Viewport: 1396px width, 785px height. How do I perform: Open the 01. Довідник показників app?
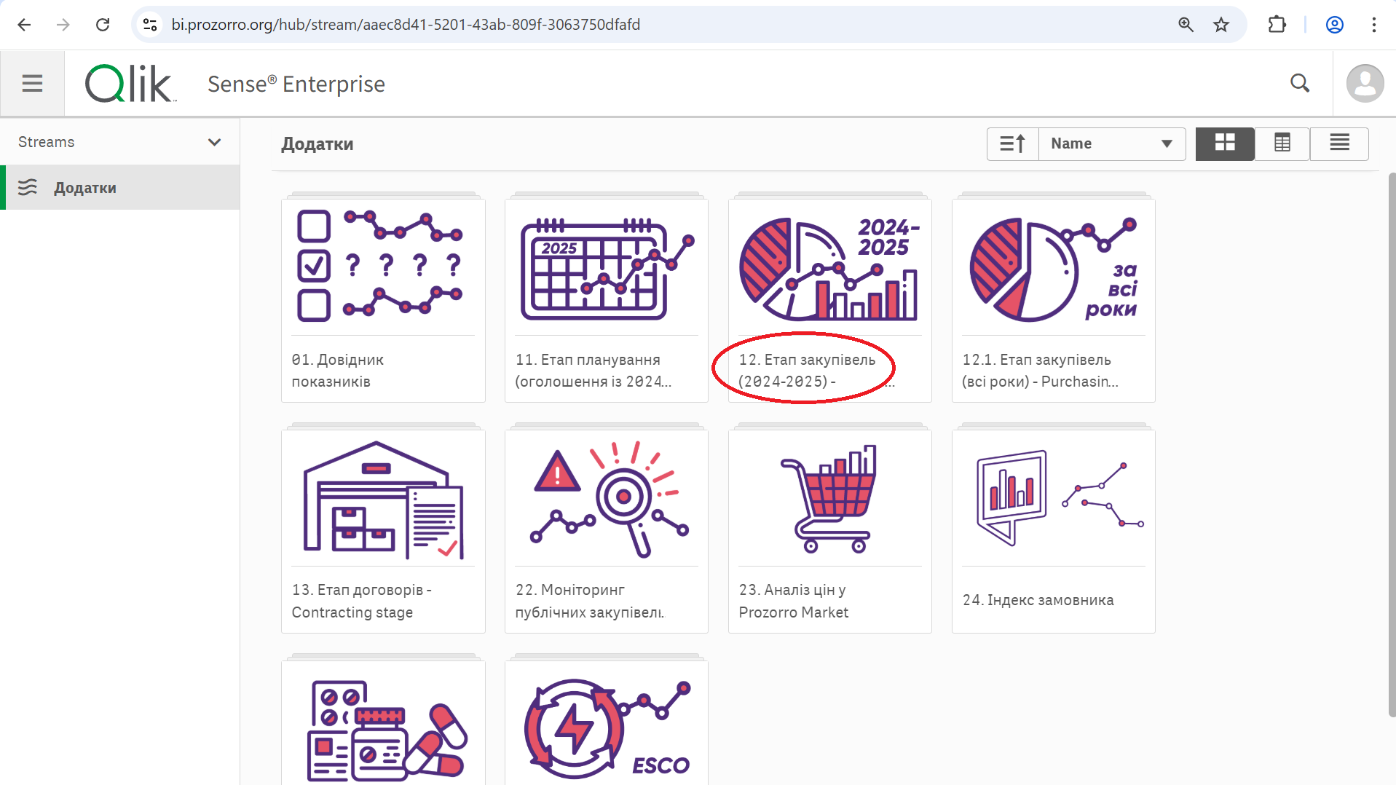coord(383,299)
